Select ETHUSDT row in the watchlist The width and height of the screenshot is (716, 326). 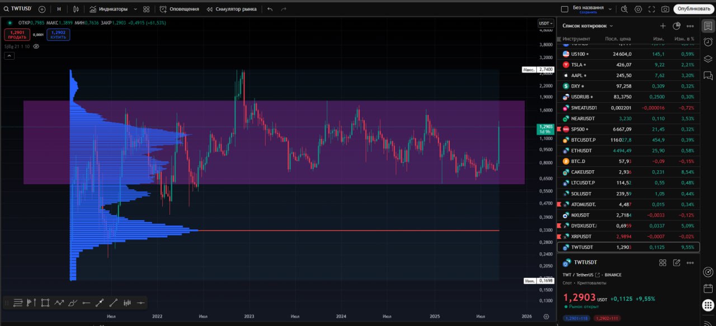[629, 150]
